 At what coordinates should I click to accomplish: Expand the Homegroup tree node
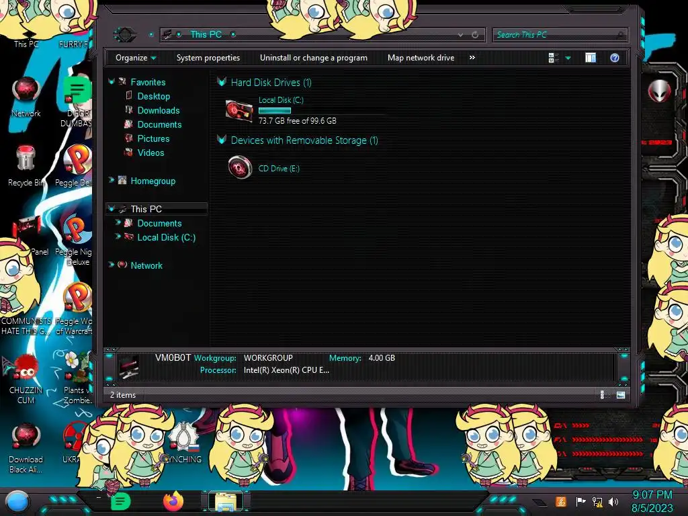click(x=112, y=180)
